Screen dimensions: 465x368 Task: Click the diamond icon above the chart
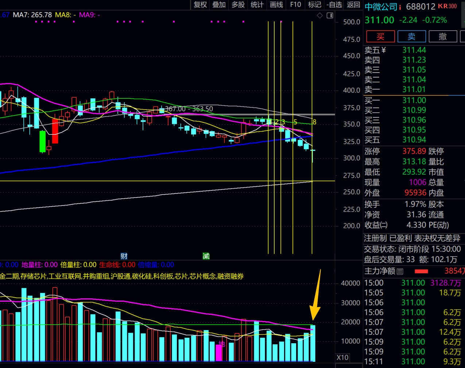[320, 15]
